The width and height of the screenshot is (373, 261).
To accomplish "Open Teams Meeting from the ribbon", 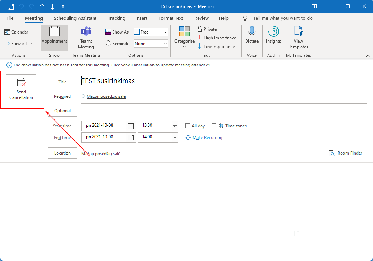I will 86,38.
